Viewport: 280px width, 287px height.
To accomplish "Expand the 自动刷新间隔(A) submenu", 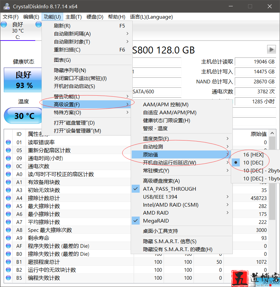I will click(87, 34).
